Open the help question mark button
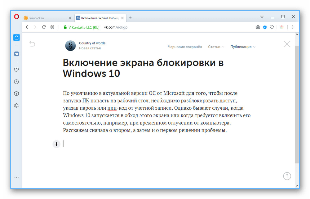Image resolution: width=310 pixels, height=199 pixels. 287,176
